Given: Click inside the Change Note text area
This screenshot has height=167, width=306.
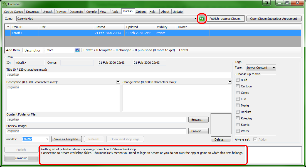Looking at the screenshot, I should (177, 98).
